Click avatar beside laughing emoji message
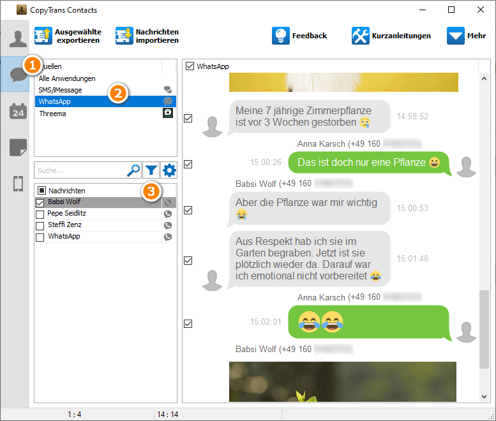The width and height of the screenshot is (496, 421). 467,332
